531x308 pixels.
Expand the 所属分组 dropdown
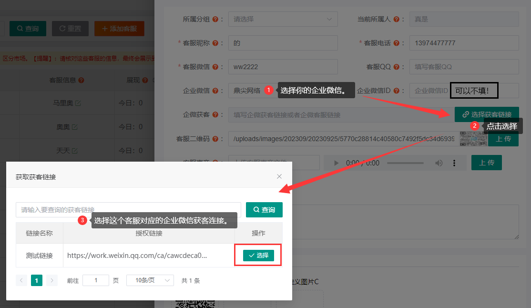(x=283, y=19)
